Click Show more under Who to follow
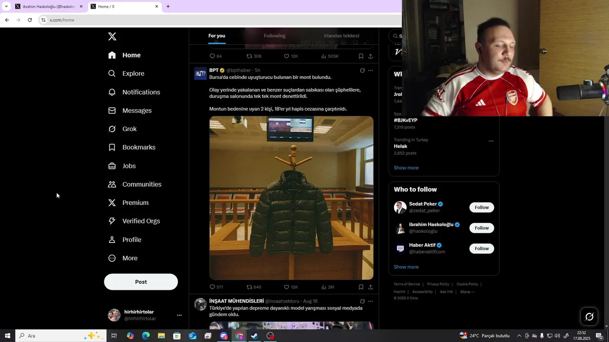 pos(406,267)
